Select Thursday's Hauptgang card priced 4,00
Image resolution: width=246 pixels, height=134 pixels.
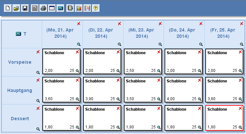click(x=184, y=90)
